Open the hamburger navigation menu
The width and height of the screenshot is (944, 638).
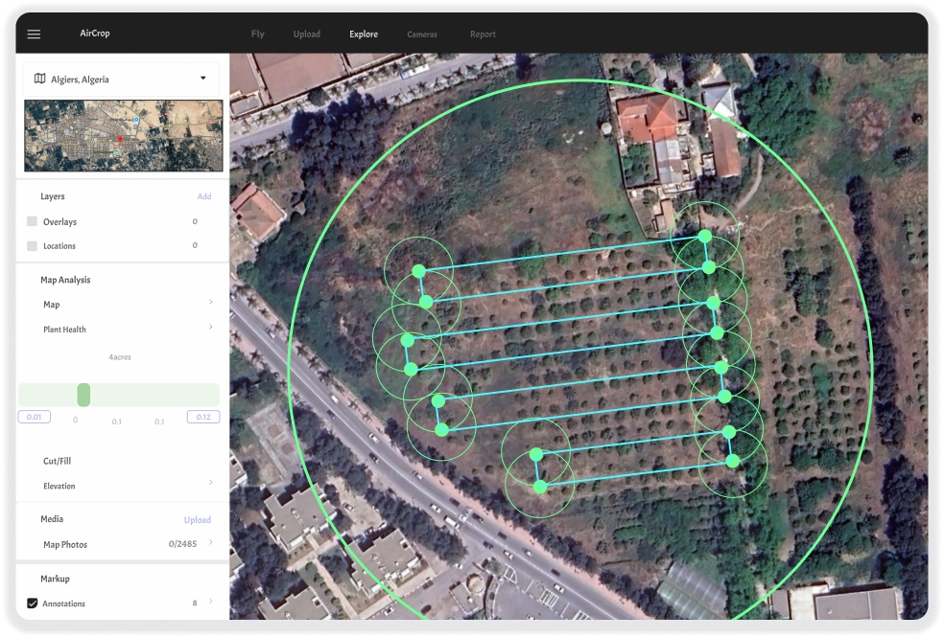point(34,34)
